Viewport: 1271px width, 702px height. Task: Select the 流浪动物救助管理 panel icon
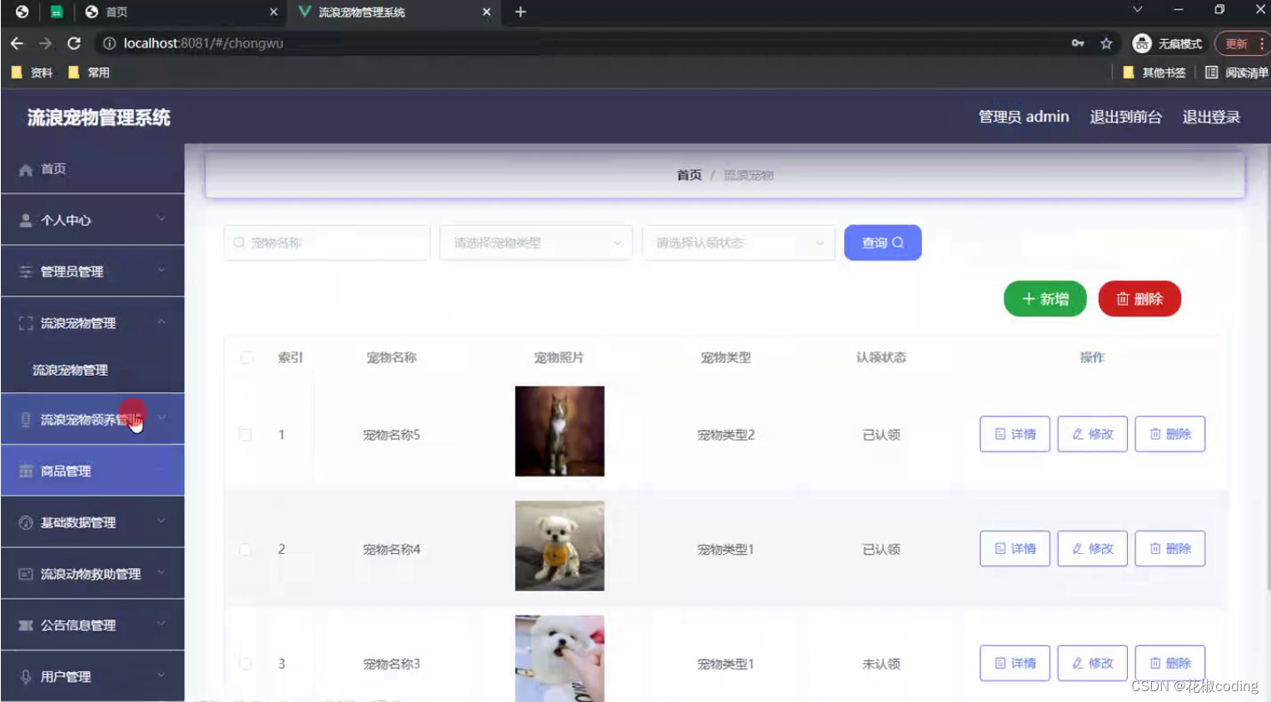coord(25,573)
